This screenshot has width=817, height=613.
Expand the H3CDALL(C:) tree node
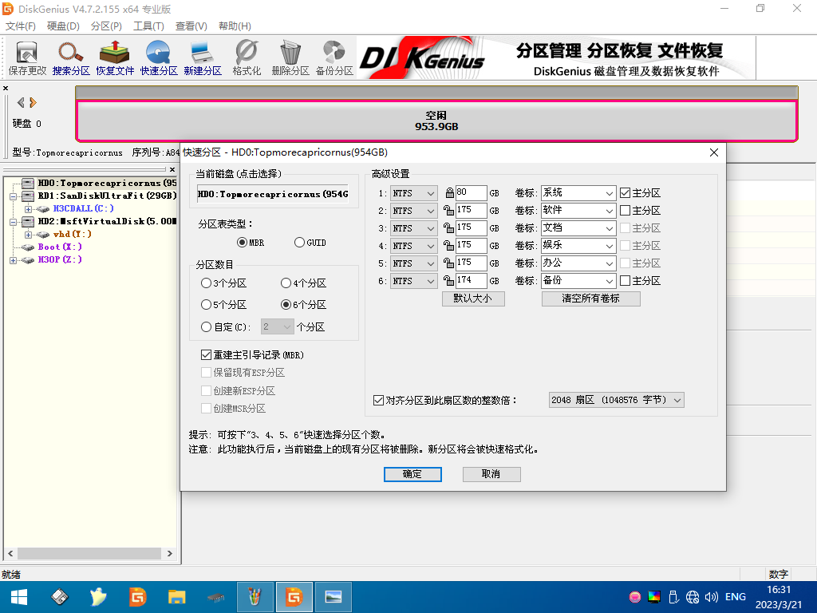pyautogui.click(x=29, y=209)
